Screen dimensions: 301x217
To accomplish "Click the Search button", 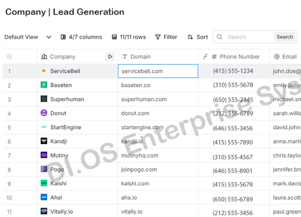I will (285, 37).
